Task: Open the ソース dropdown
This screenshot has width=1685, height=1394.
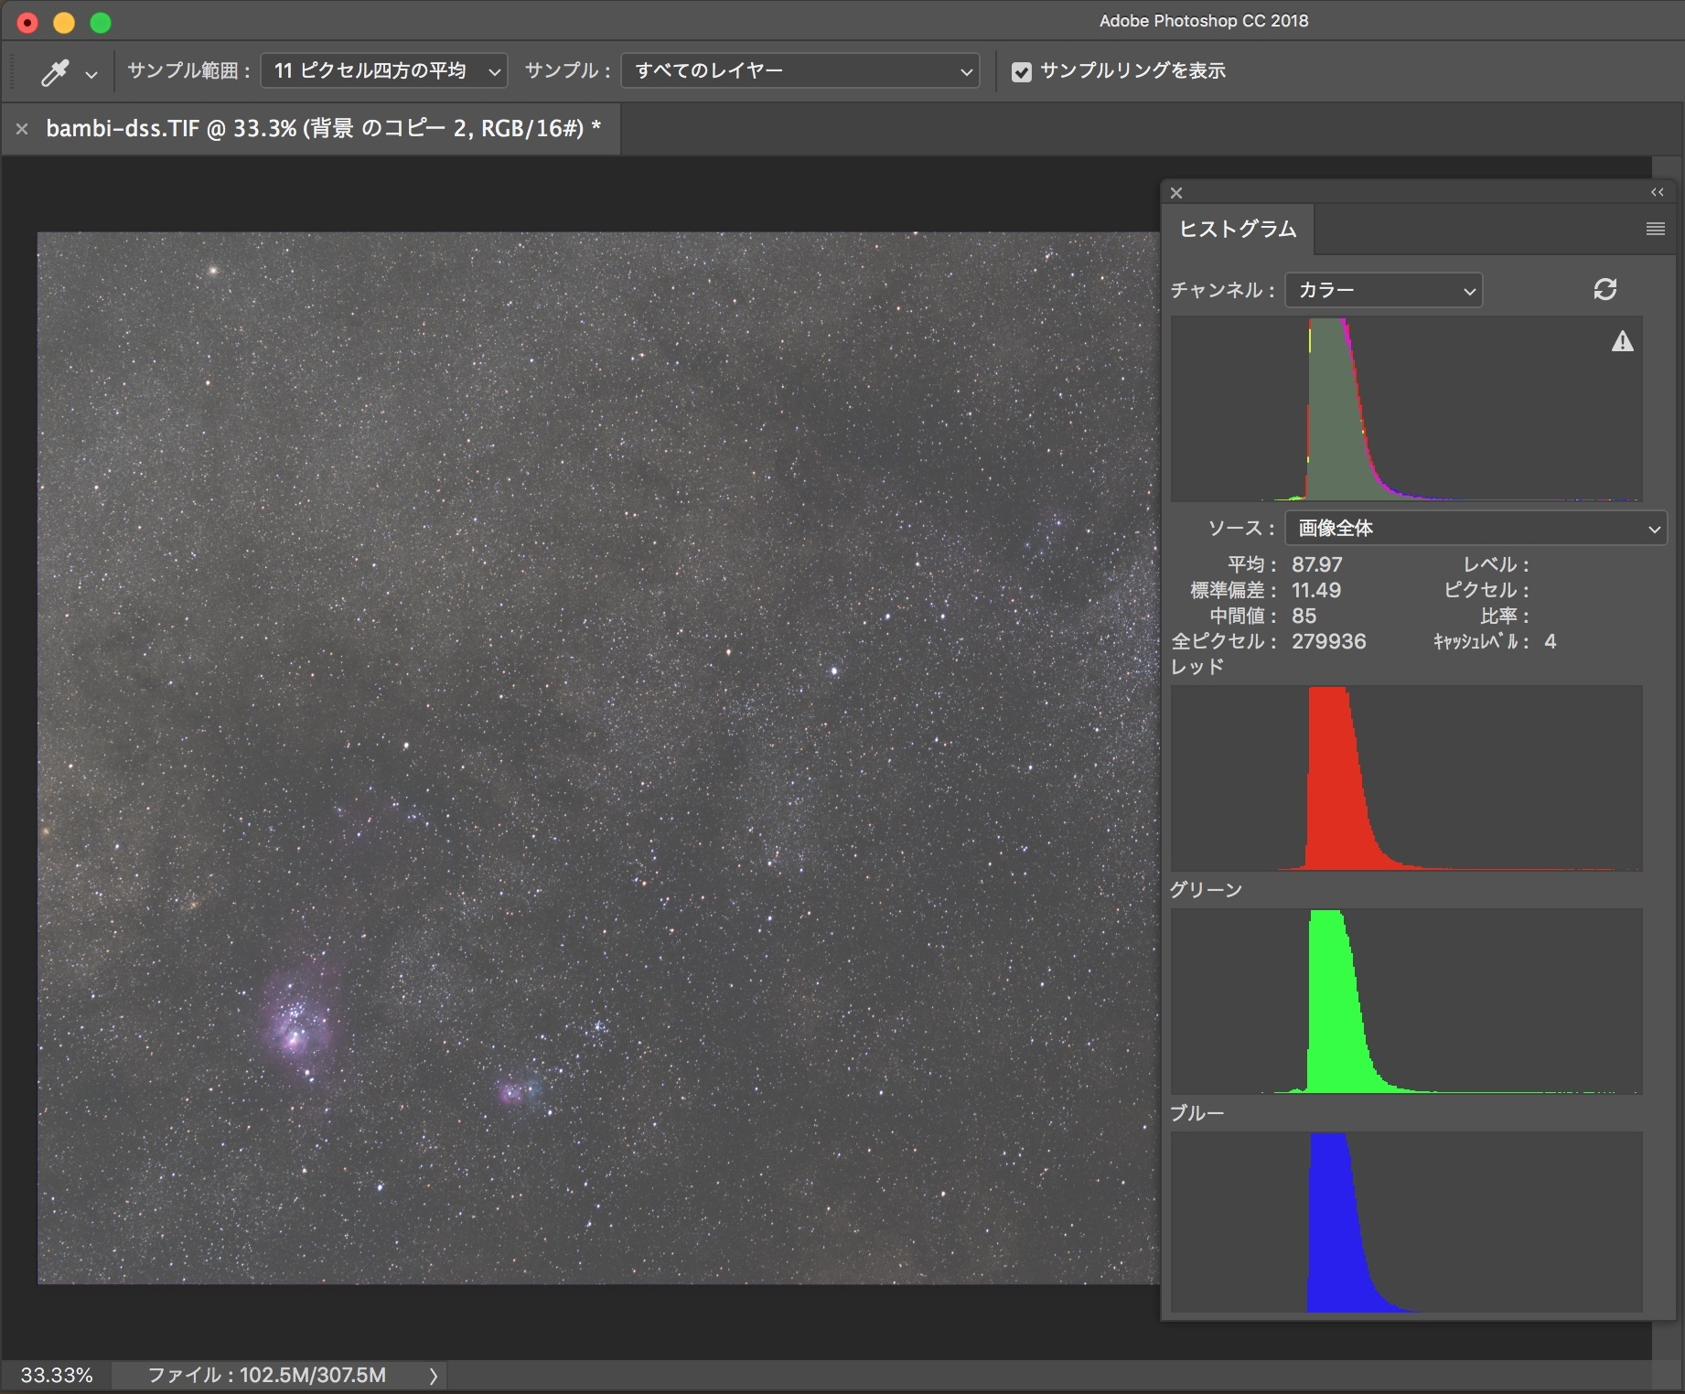Action: coord(1476,528)
